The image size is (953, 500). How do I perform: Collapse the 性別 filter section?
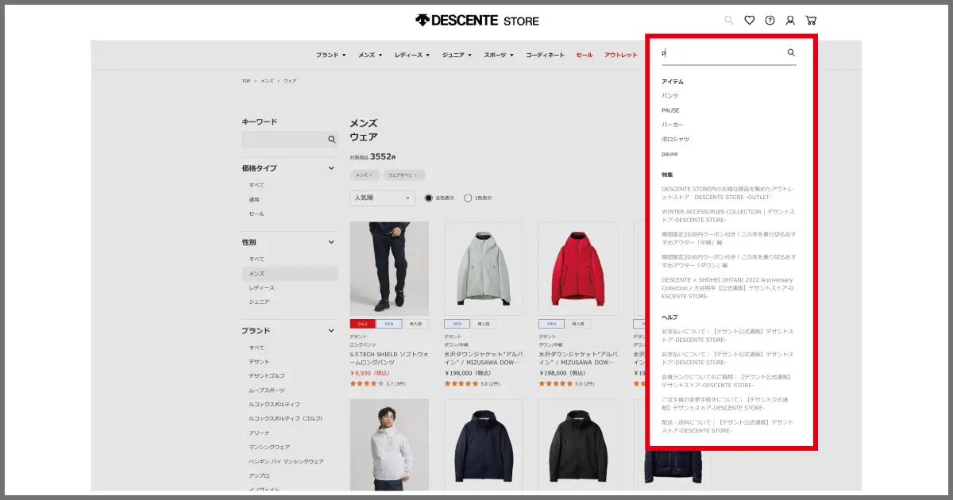coord(331,242)
